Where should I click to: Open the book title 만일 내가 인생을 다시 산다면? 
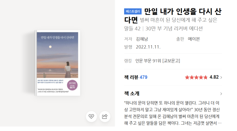point(173,16)
